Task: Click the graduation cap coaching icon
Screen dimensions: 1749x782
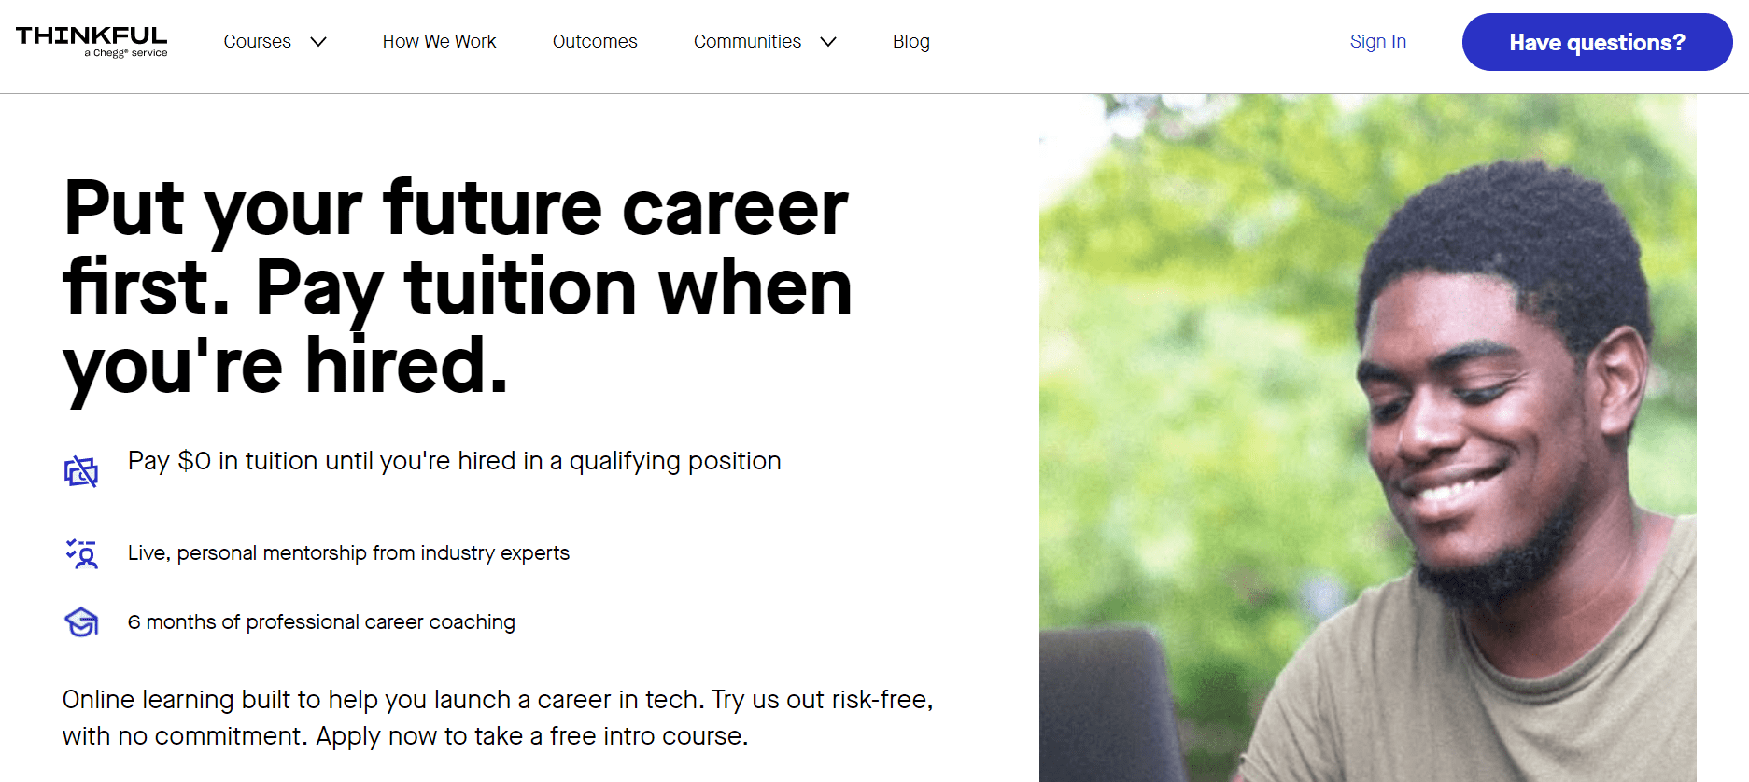Action: pyautogui.click(x=81, y=622)
